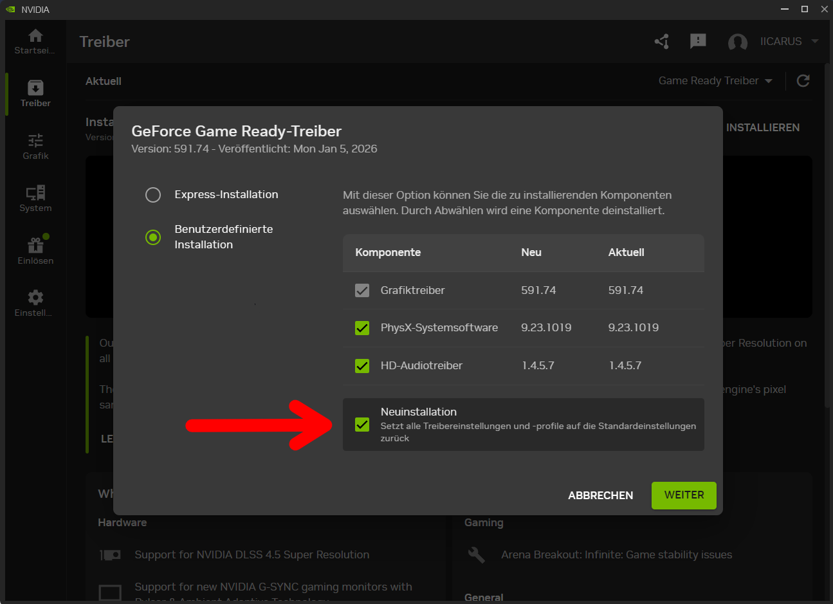This screenshot has height=604, width=833.
Task: Click WEITER button
Action: point(684,495)
